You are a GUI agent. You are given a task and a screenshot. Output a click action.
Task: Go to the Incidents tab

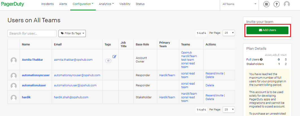tap(47, 4)
